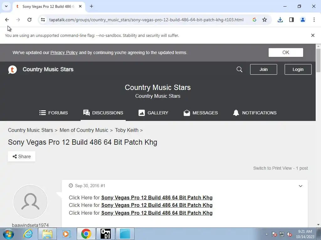Image resolution: width=321 pixels, height=240 pixels.
Task: Click the browser Back arrow
Action: point(7,20)
